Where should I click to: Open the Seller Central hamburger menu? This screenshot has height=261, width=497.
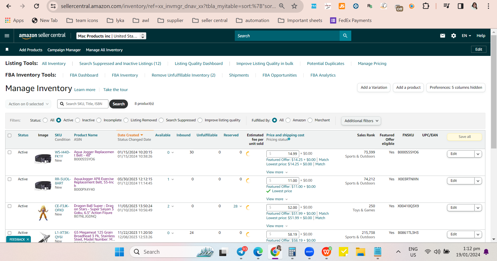click(x=7, y=36)
